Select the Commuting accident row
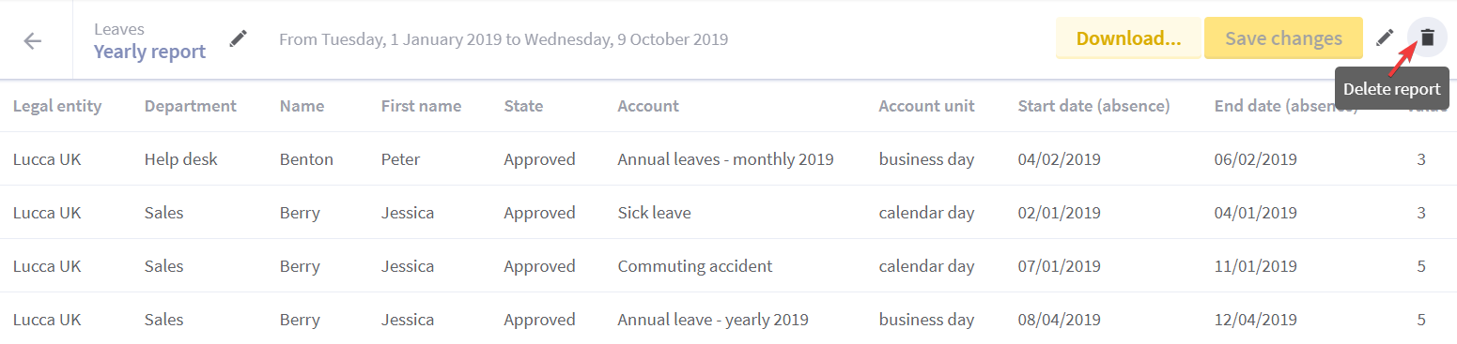 pyautogui.click(x=728, y=266)
